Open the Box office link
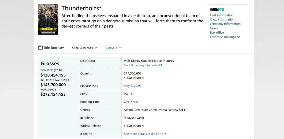Image resolution: width=284 pixels, height=139 pixels. [x=217, y=33]
